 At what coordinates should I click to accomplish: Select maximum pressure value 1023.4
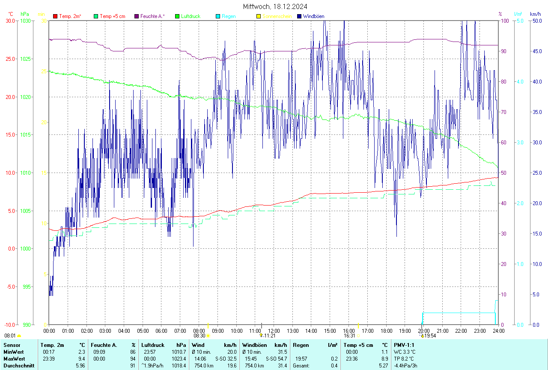click(179, 358)
